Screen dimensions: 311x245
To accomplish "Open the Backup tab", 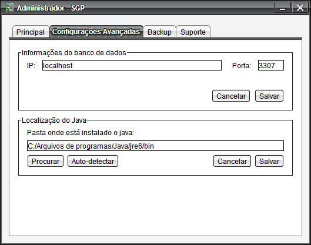I will coord(159,32).
